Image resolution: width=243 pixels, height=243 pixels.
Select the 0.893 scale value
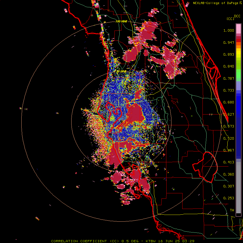(x=229, y=54)
